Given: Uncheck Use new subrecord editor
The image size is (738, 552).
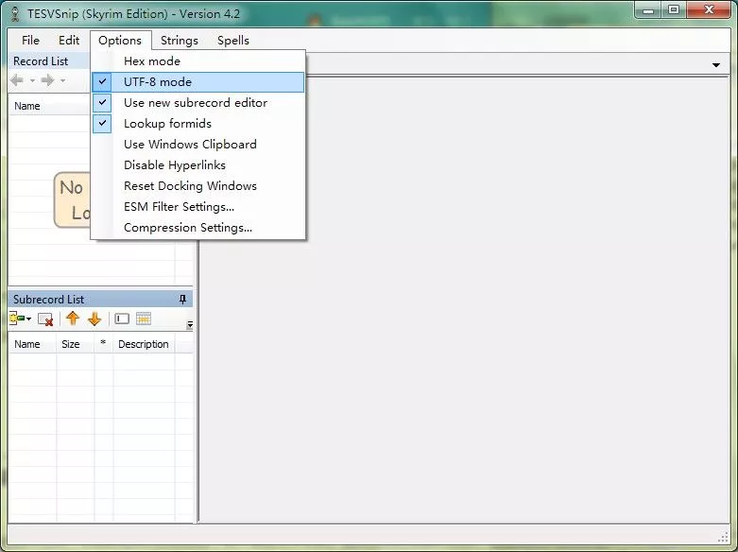Looking at the screenshot, I should [x=198, y=103].
